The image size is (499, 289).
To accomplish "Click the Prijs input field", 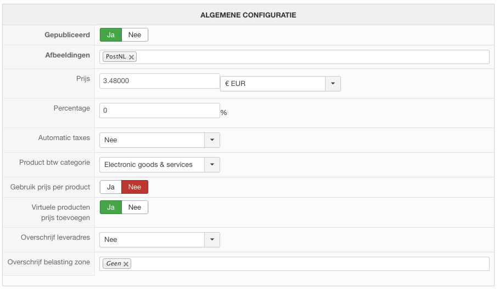I will pyautogui.click(x=159, y=81).
